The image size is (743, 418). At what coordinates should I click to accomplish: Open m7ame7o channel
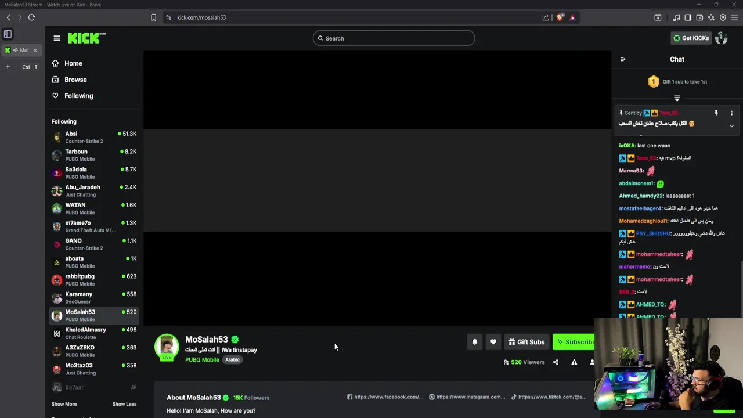pyautogui.click(x=94, y=226)
